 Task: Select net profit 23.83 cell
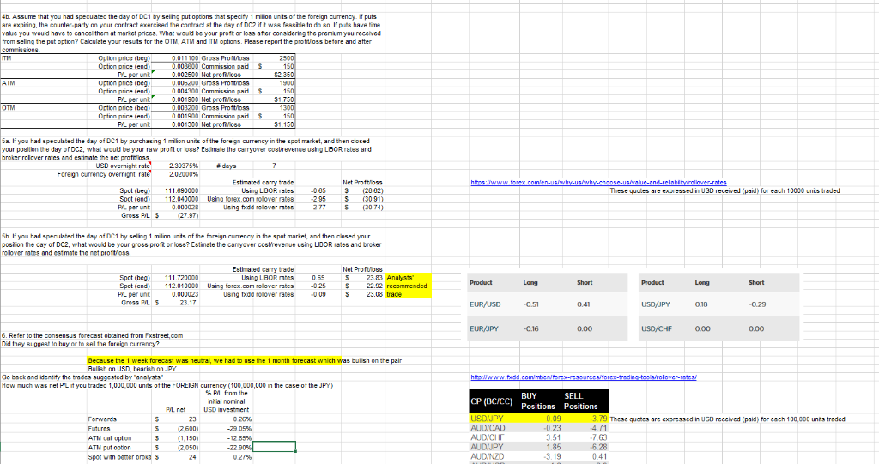[364, 277]
